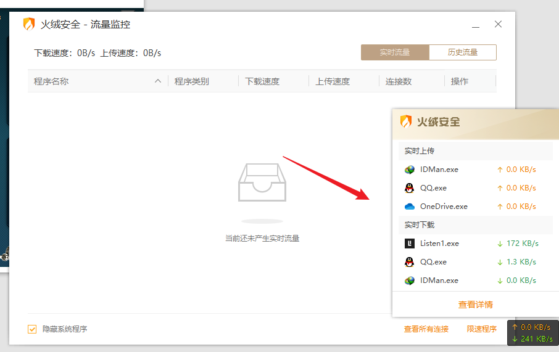Screen dimensions: 559x352
Task: Click the OneDrive.exe cloud icon
Action: coord(409,207)
